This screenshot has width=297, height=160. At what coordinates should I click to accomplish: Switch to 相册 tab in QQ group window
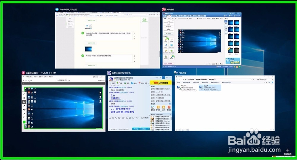[127, 83]
